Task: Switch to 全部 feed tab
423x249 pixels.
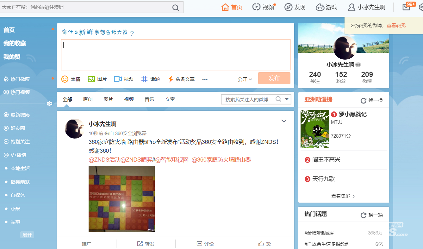Action: coord(67,99)
